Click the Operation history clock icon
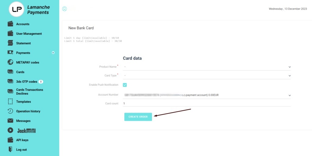This screenshot has width=312, height=156. (10, 111)
